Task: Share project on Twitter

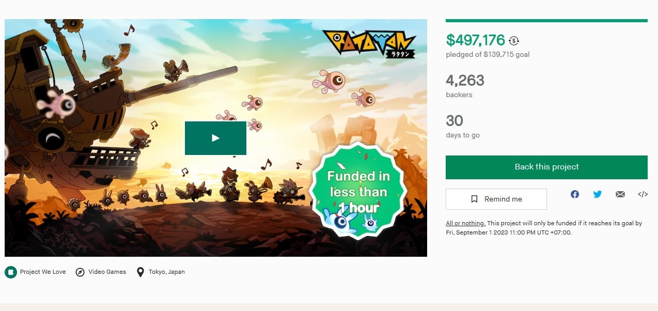Action: [x=598, y=194]
